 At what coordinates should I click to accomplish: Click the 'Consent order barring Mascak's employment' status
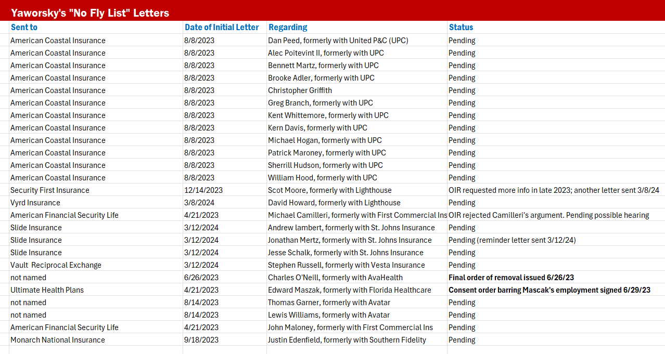pos(549,290)
